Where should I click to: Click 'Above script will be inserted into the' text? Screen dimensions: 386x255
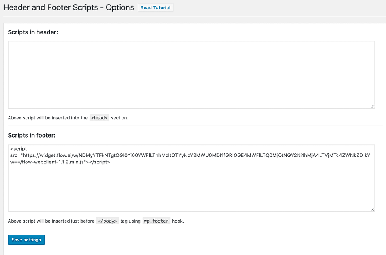pyautogui.click(x=48, y=118)
